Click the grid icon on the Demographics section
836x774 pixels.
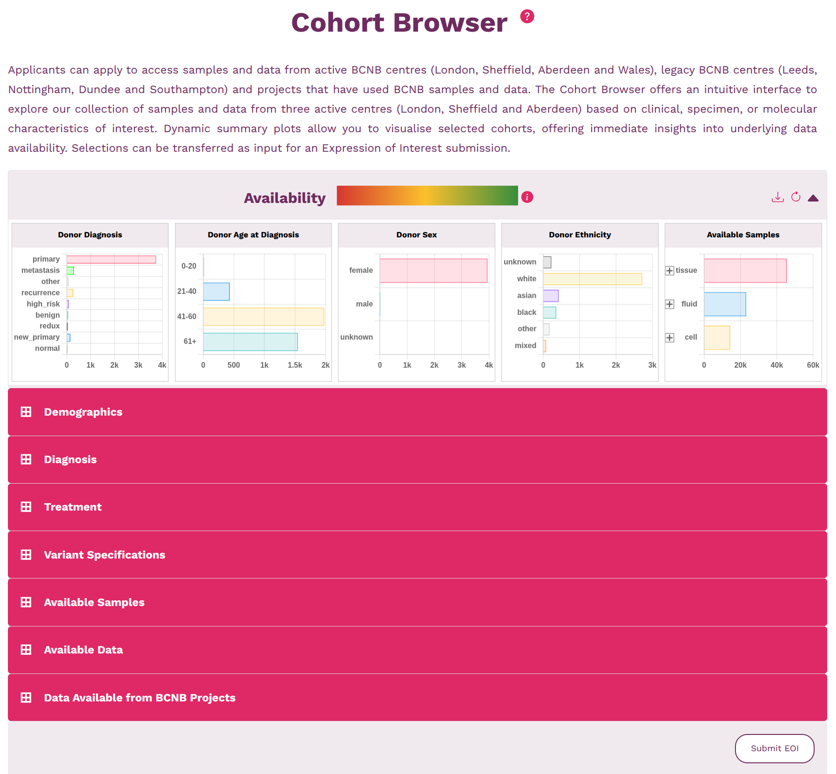point(26,412)
